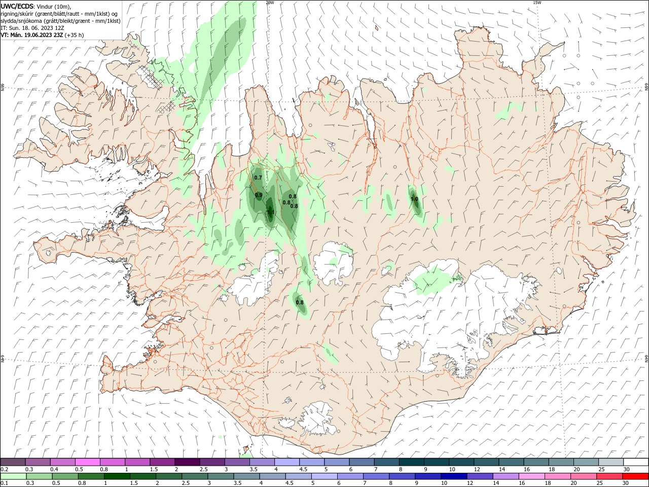
Task: Click the white swatch after snow label 30
Action: [636, 462]
